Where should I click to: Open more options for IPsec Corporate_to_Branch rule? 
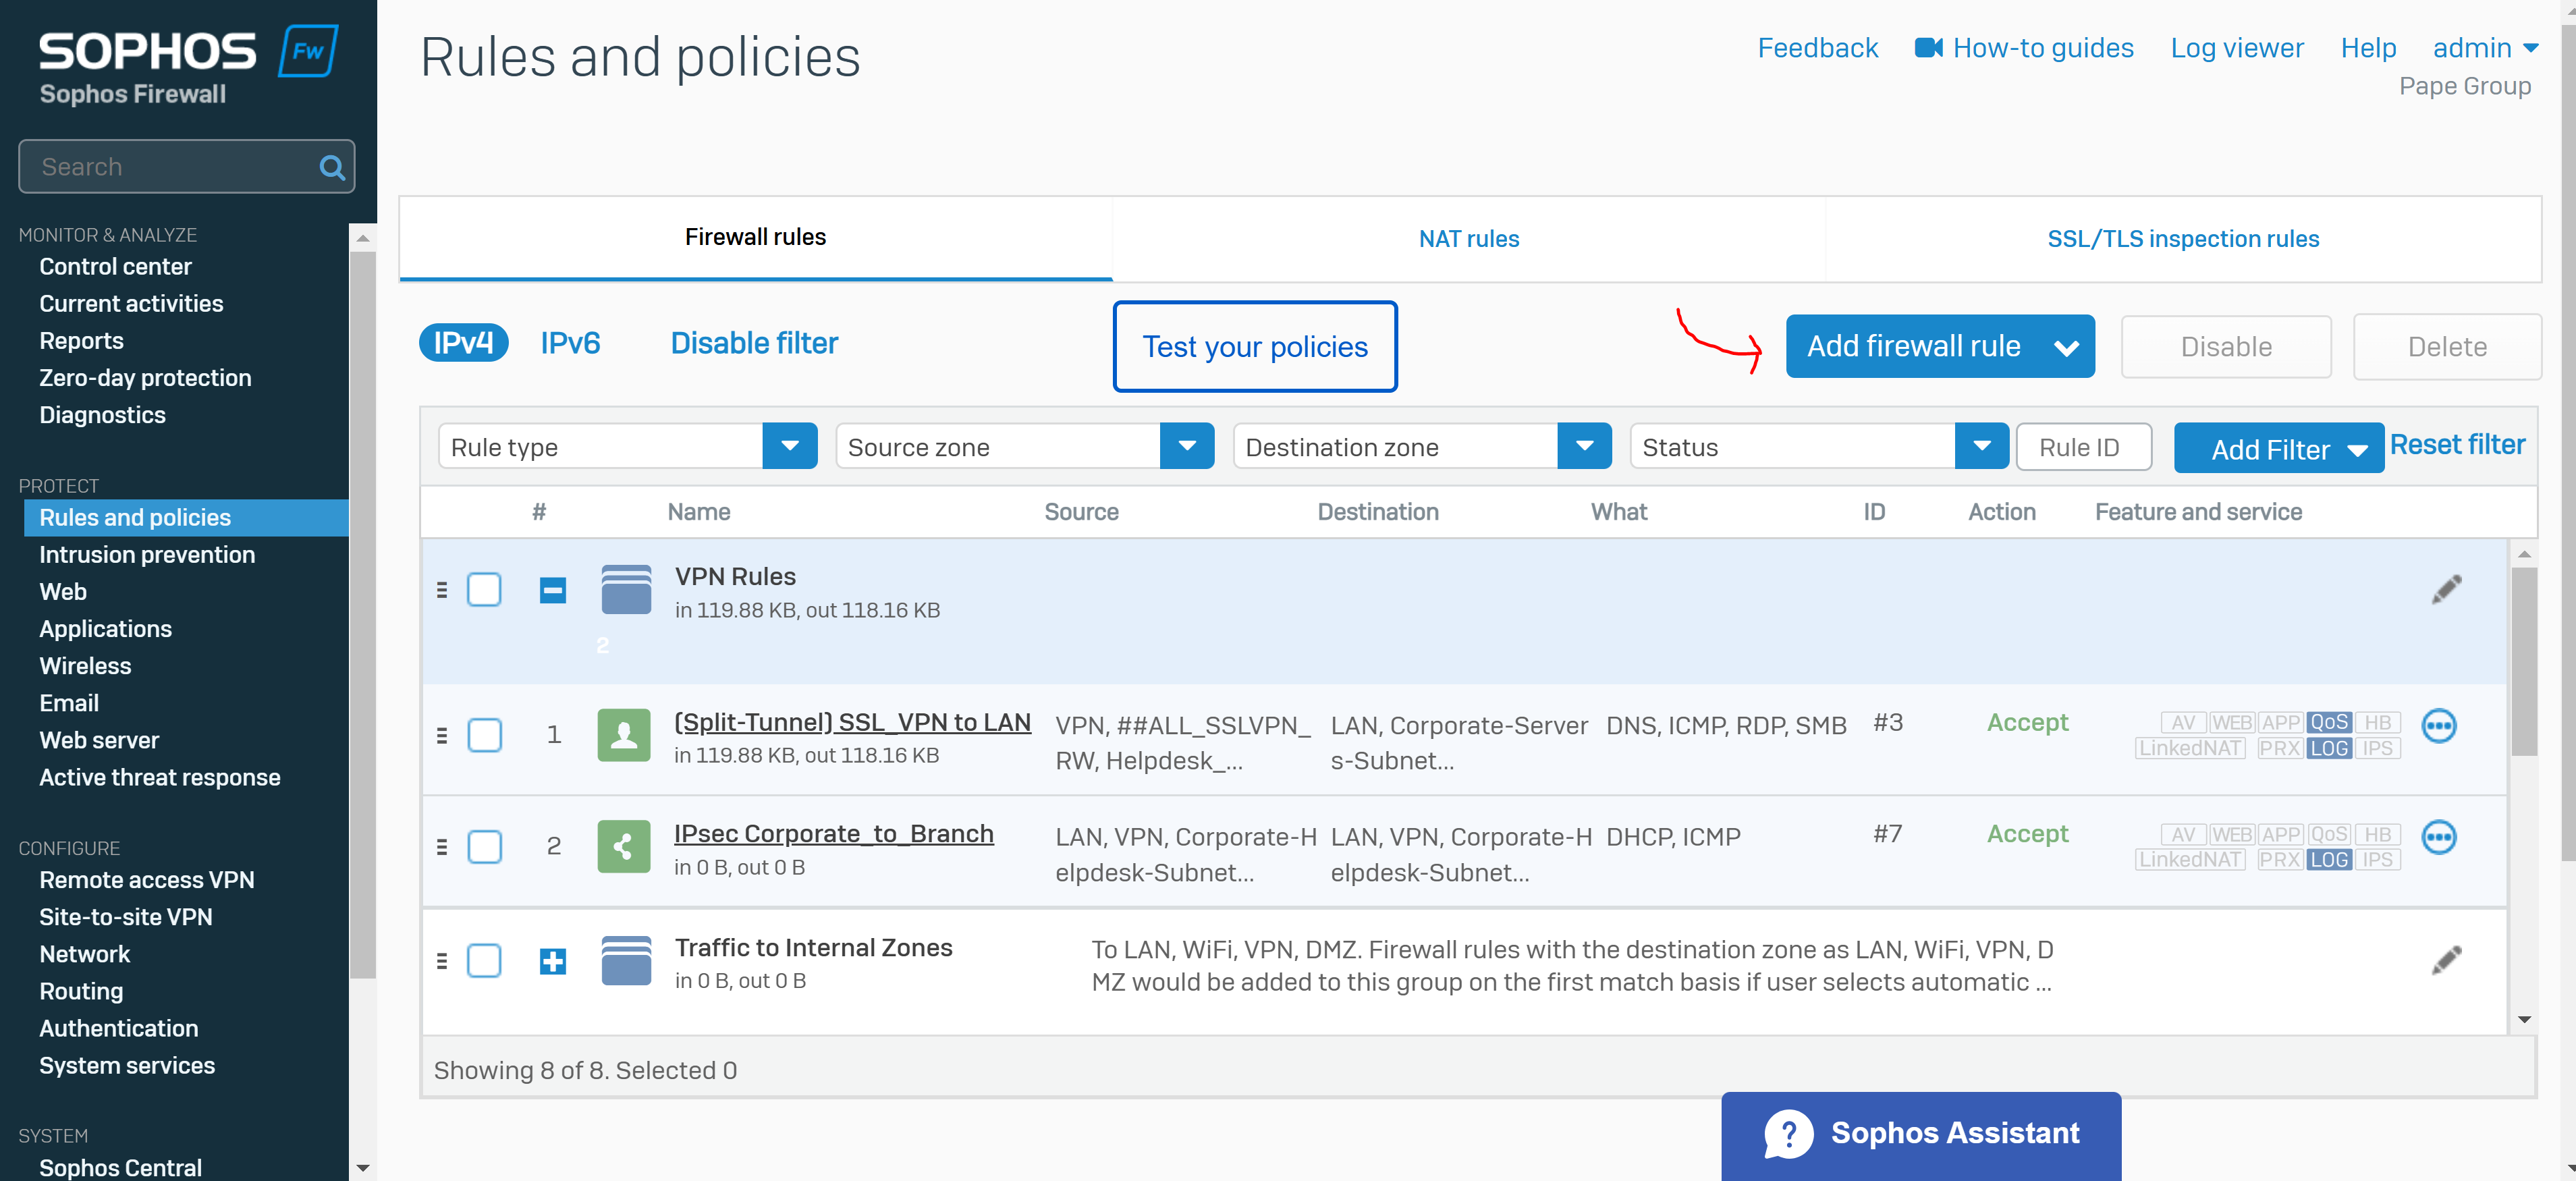tap(2438, 837)
